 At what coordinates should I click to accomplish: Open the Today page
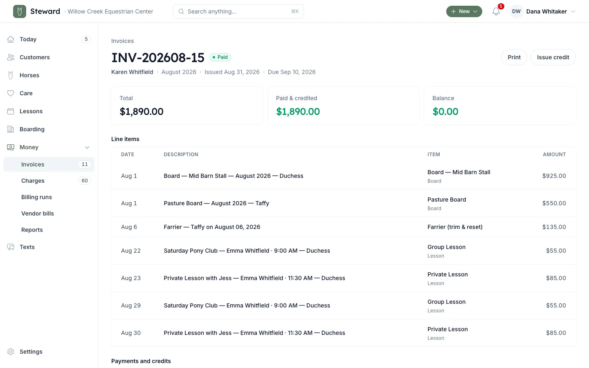(49, 39)
